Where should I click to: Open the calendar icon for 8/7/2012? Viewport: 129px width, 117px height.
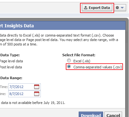click(x=37, y=94)
